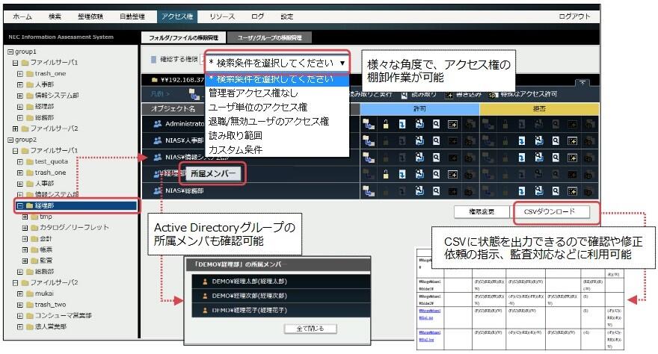Select 退職/無効ユーザのアクセス権 option

coord(268,121)
